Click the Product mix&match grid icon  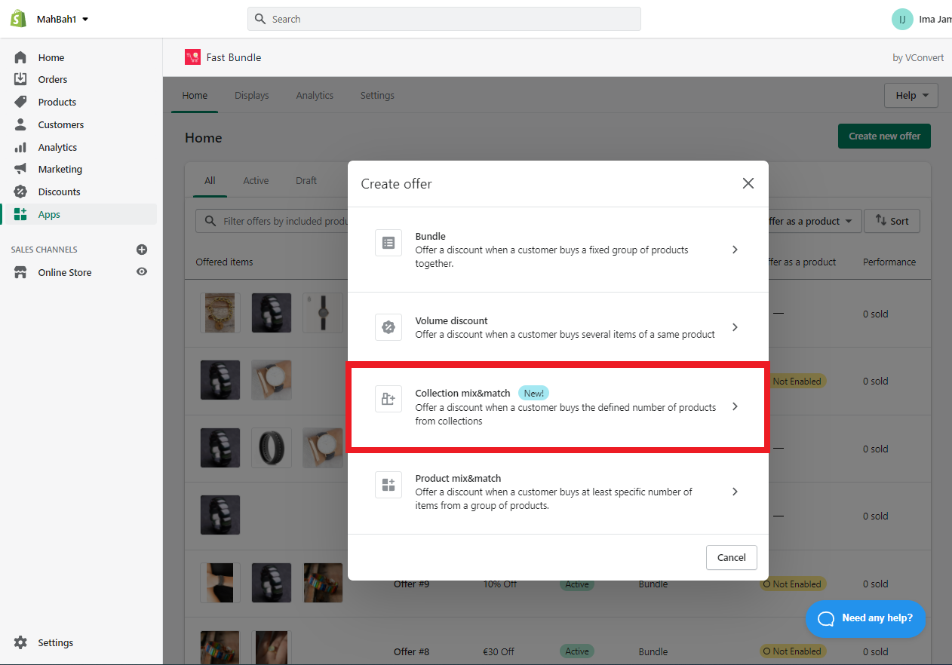[x=388, y=485]
